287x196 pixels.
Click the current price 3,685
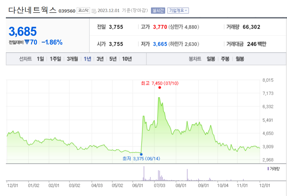[x=23, y=32]
